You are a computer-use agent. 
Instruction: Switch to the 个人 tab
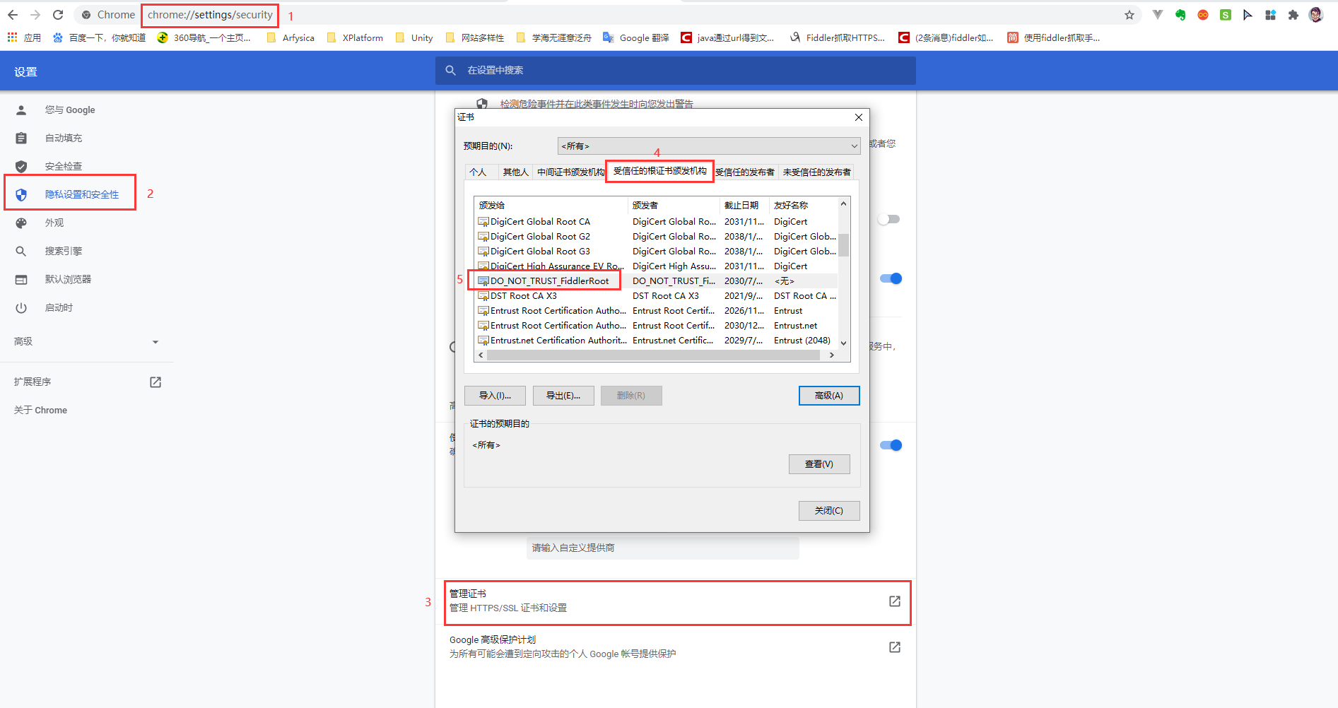tap(479, 172)
